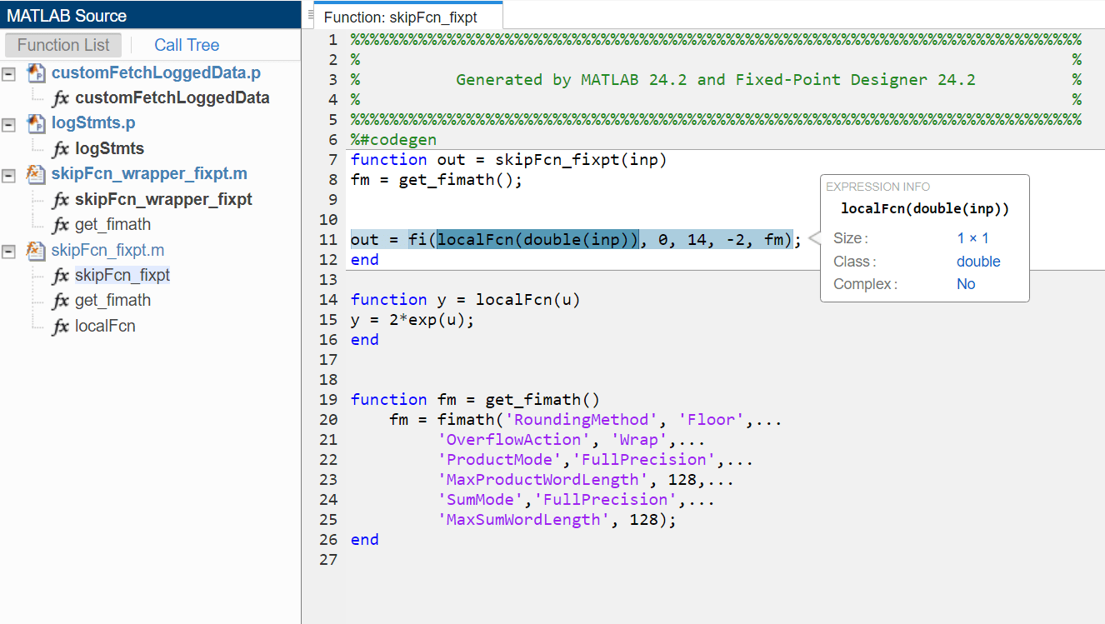
Task: Click fx icon beside skipFcn_wrapper_fixpt function
Action: [x=61, y=200]
